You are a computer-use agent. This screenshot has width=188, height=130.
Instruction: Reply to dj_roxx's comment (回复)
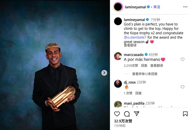click(138, 93)
